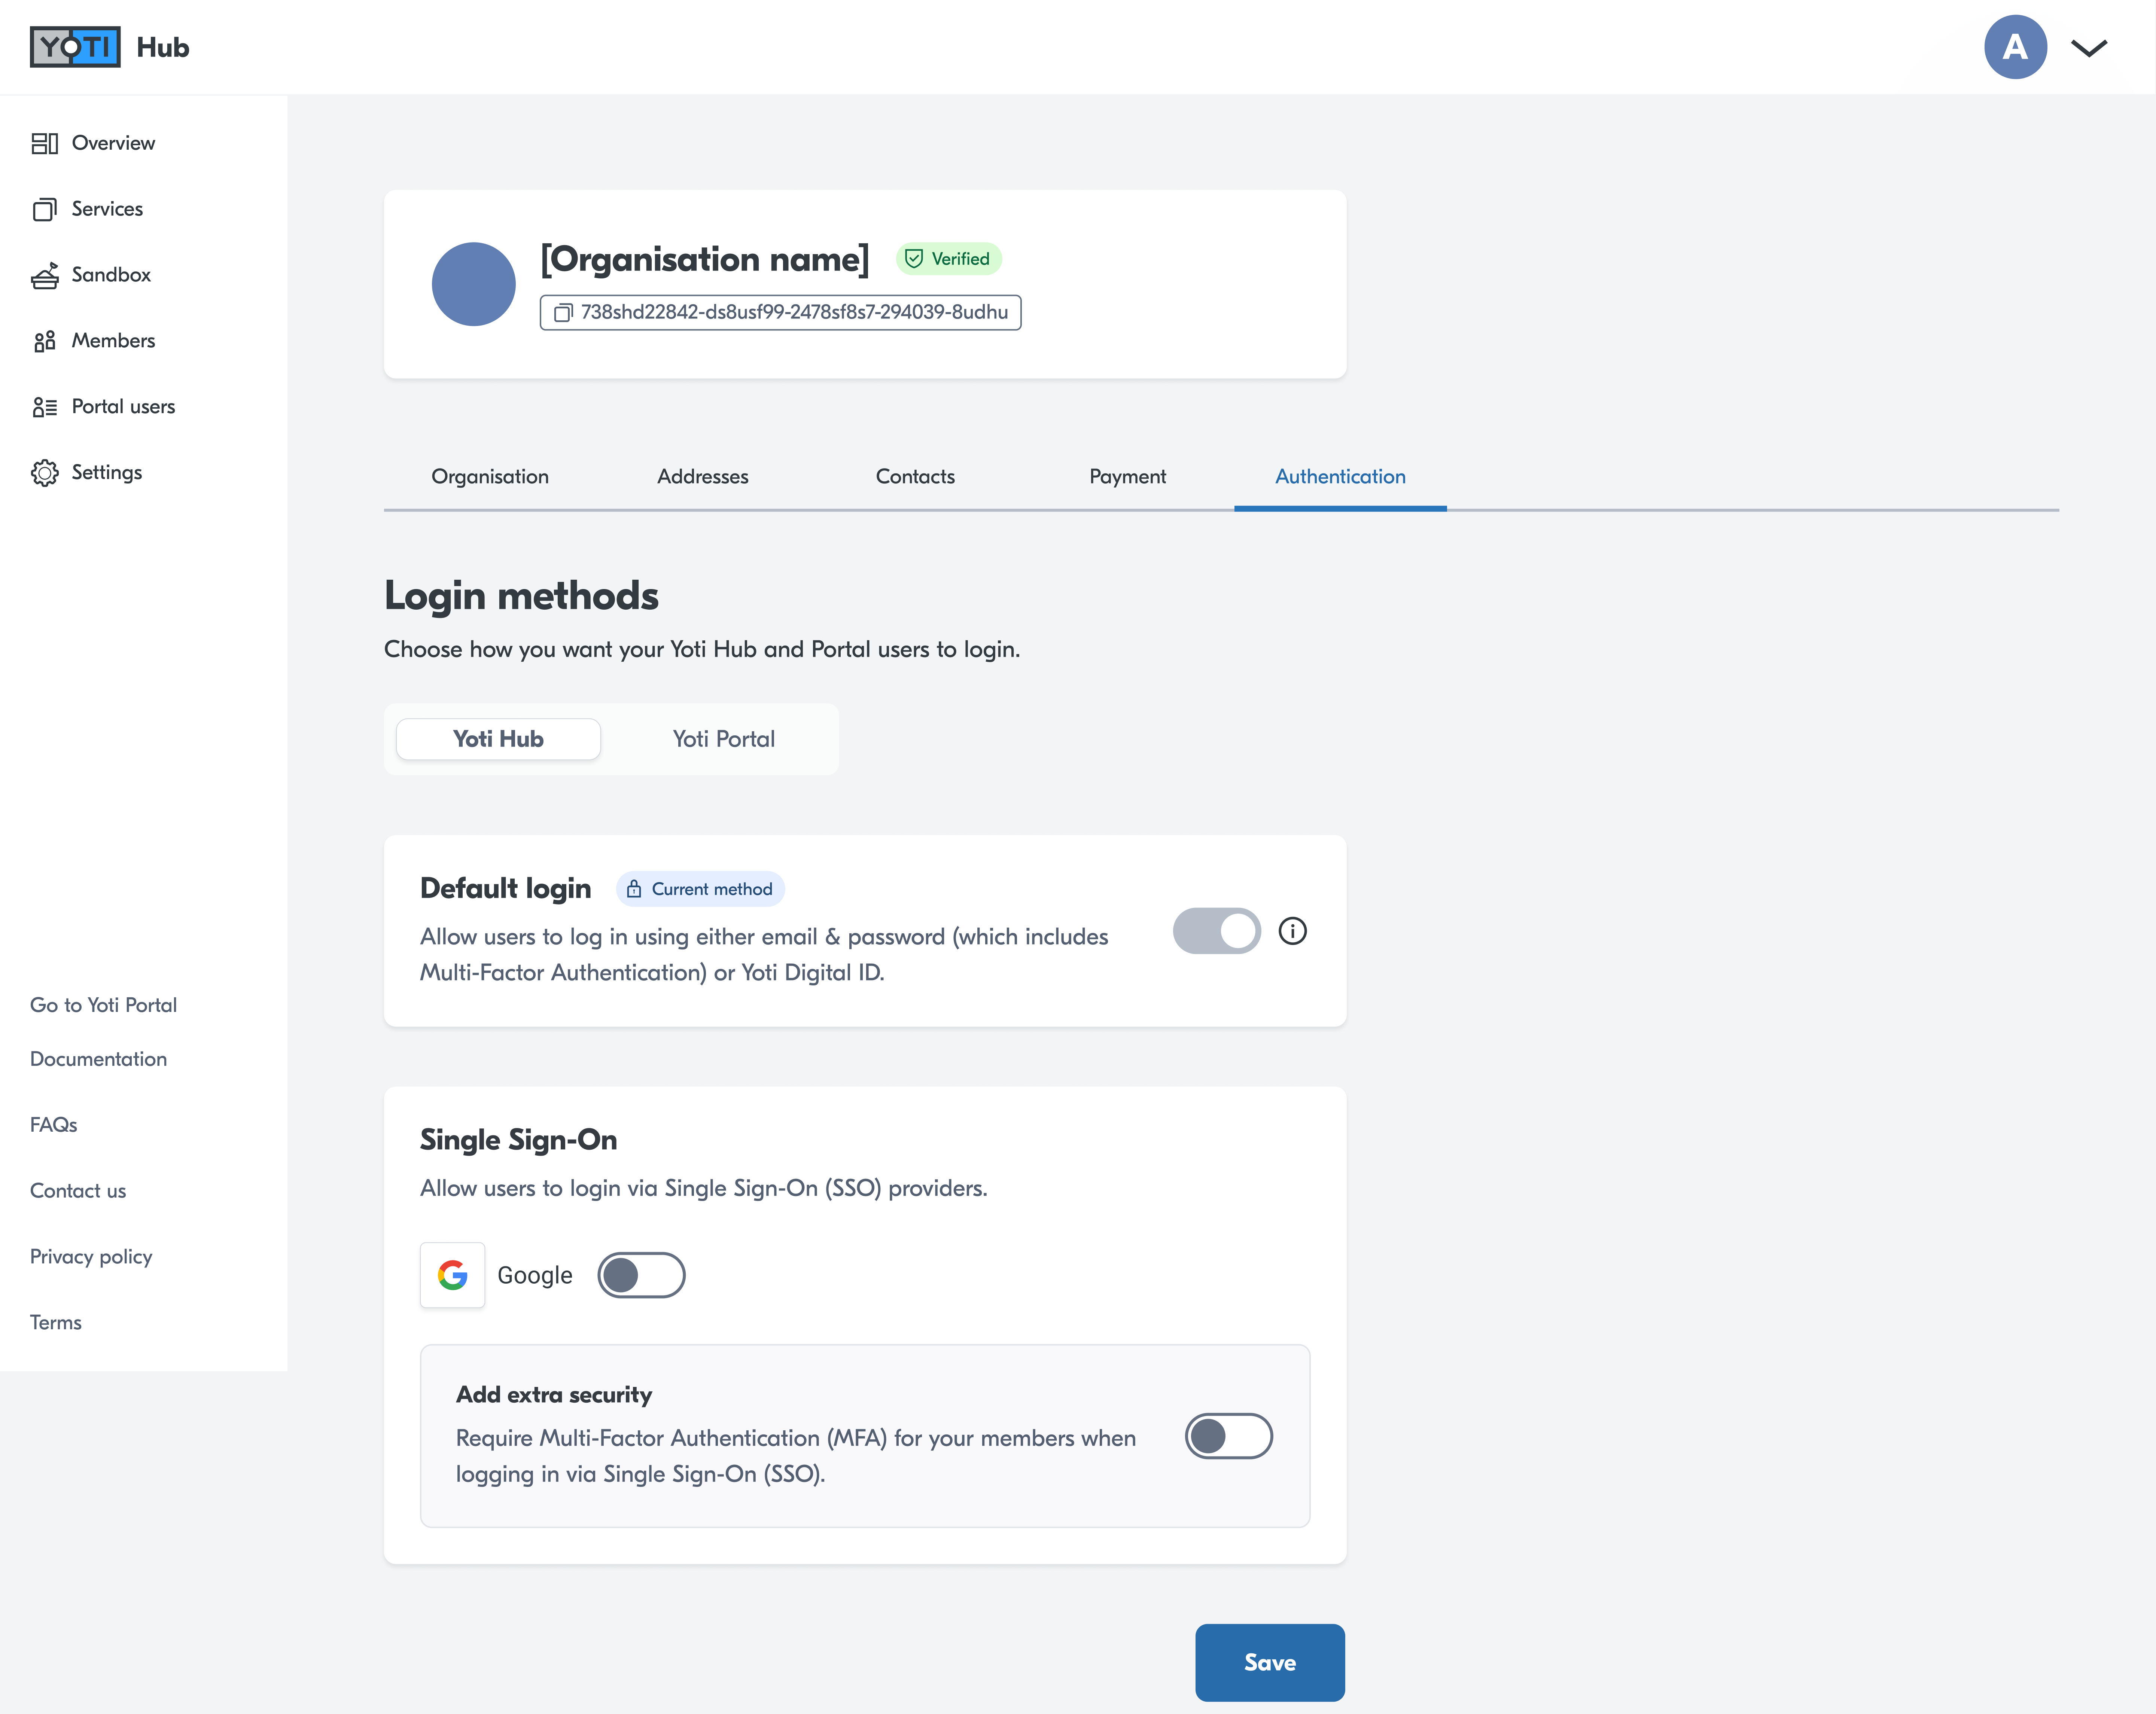Toggle the Default login switch

click(1216, 931)
